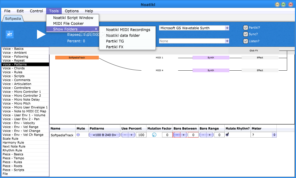Increase Bars Between with plus button

point(184,135)
